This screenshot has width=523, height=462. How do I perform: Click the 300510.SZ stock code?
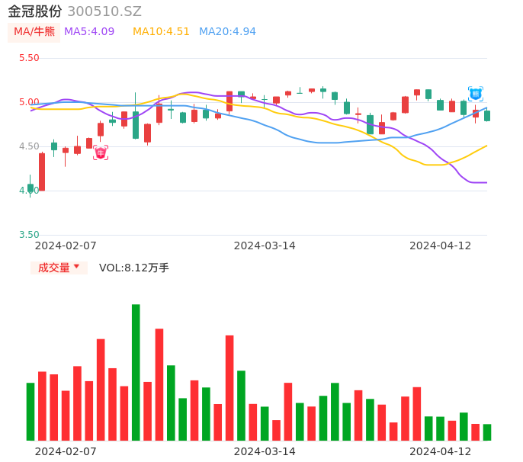coord(104,11)
